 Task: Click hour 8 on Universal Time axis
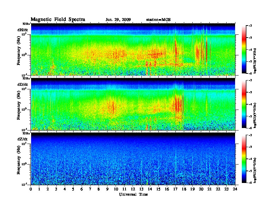[99, 189]
